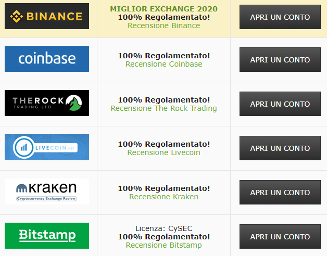Click the mountain icon in The Rock logo
The width and height of the screenshot is (327, 256).
(x=74, y=103)
